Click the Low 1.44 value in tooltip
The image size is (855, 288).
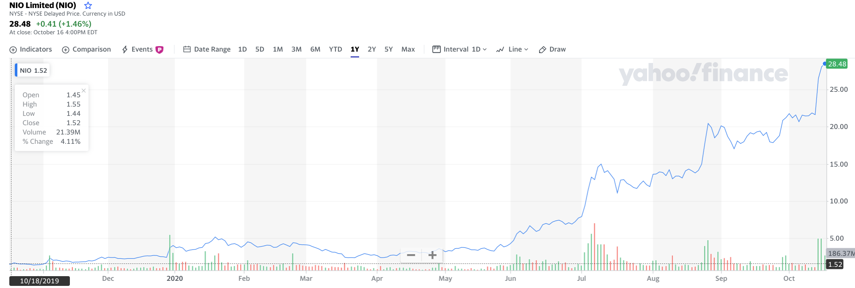[73, 113]
